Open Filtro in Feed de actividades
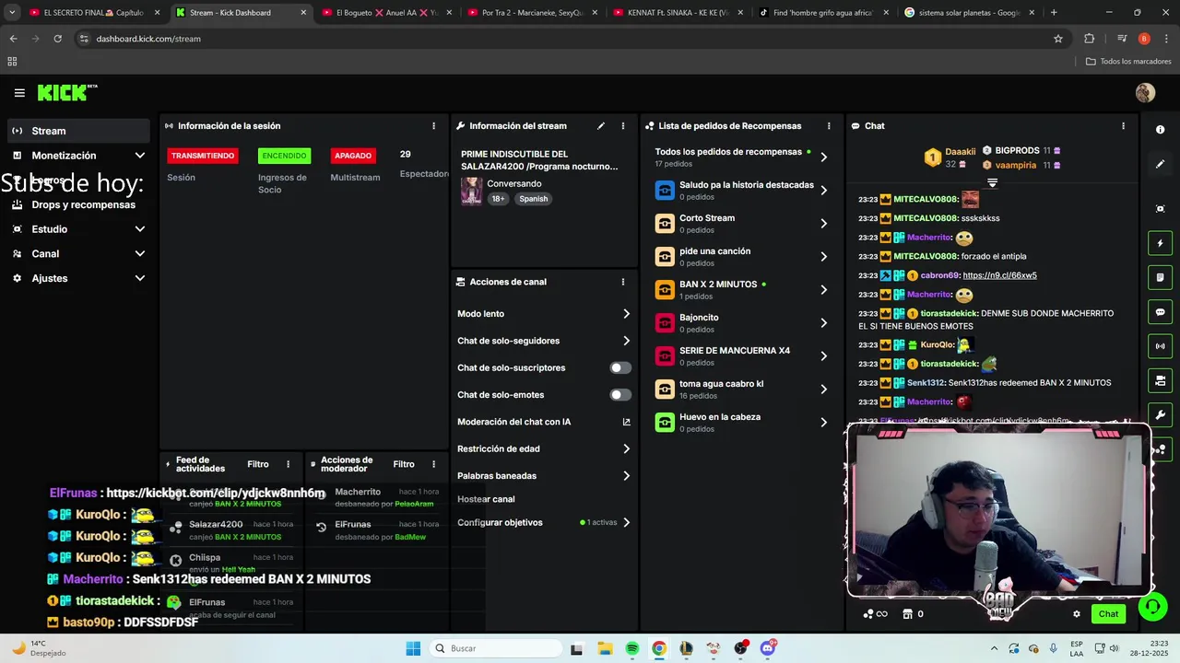This screenshot has height=663, width=1180. pyautogui.click(x=258, y=464)
